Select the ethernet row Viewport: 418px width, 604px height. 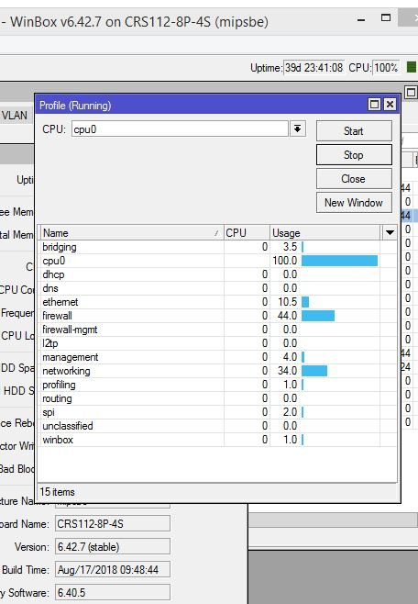tap(218, 302)
